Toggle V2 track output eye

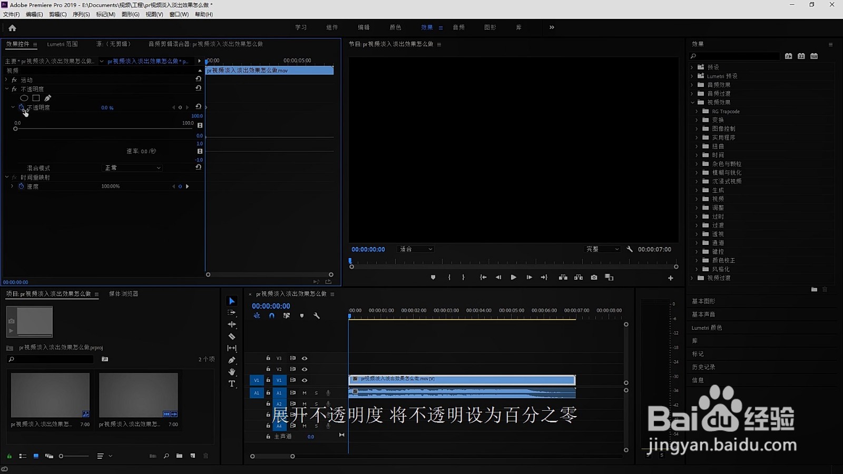pyautogui.click(x=305, y=369)
